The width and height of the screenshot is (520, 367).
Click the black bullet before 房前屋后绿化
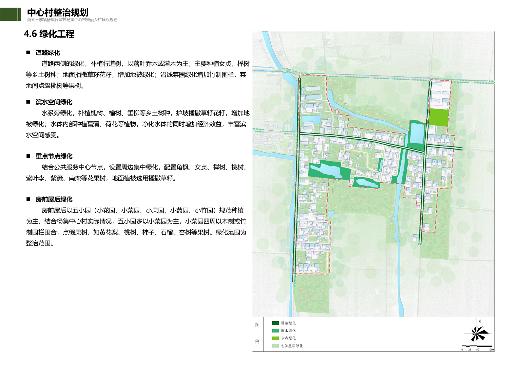28,200
